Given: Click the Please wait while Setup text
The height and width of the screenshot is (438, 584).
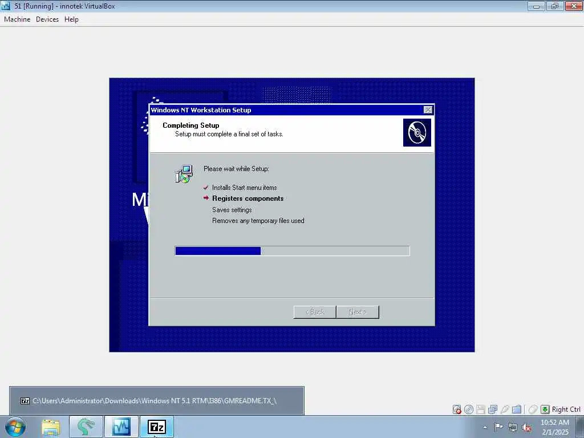Looking at the screenshot, I should click(236, 169).
